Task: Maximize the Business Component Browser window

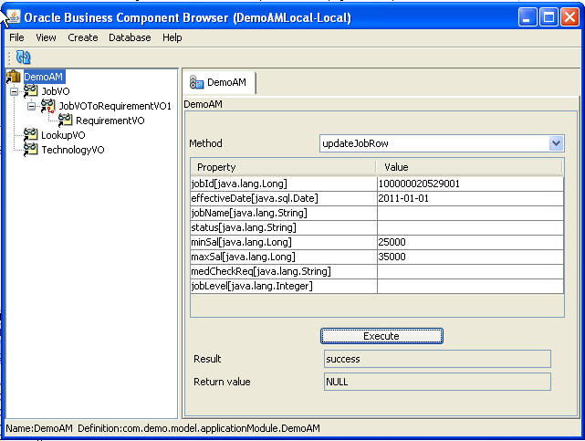Action: click(548, 17)
